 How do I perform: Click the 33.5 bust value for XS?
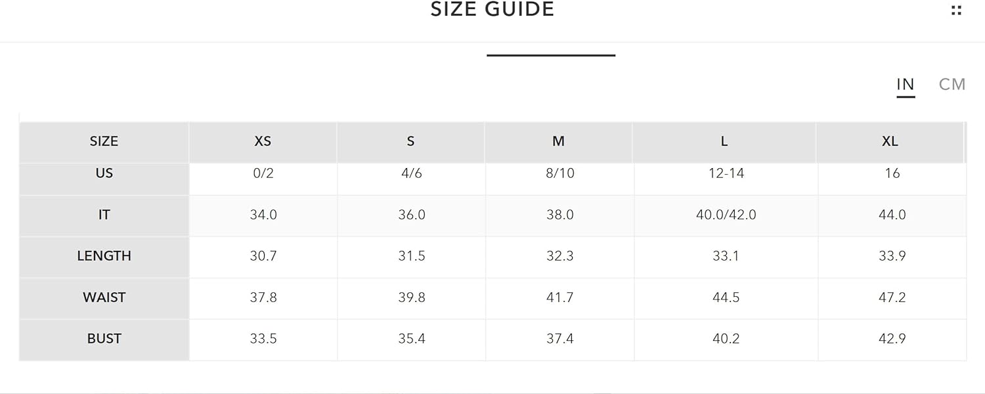[263, 339]
